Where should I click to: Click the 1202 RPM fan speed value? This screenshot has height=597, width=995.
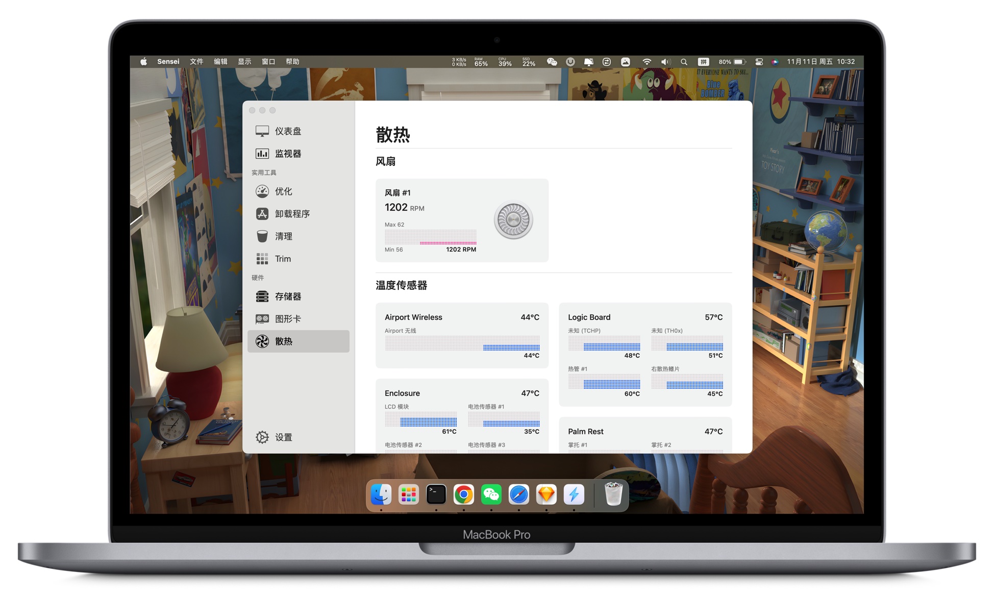(405, 208)
